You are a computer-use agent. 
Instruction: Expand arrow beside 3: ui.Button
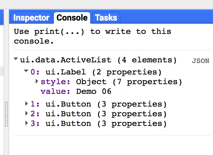27,123
